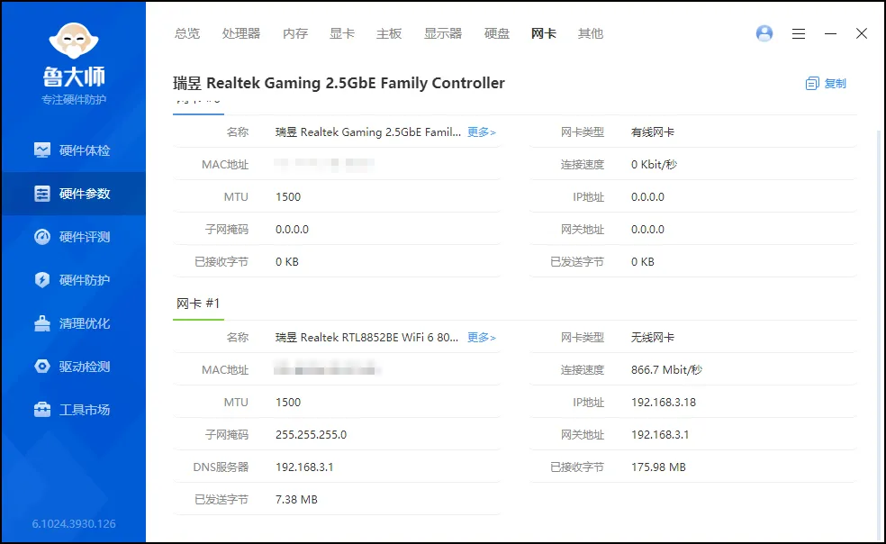This screenshot has height=544, width=886.
Task: Click the sent bytes 7.38 MB
Action: coord(296,499)
